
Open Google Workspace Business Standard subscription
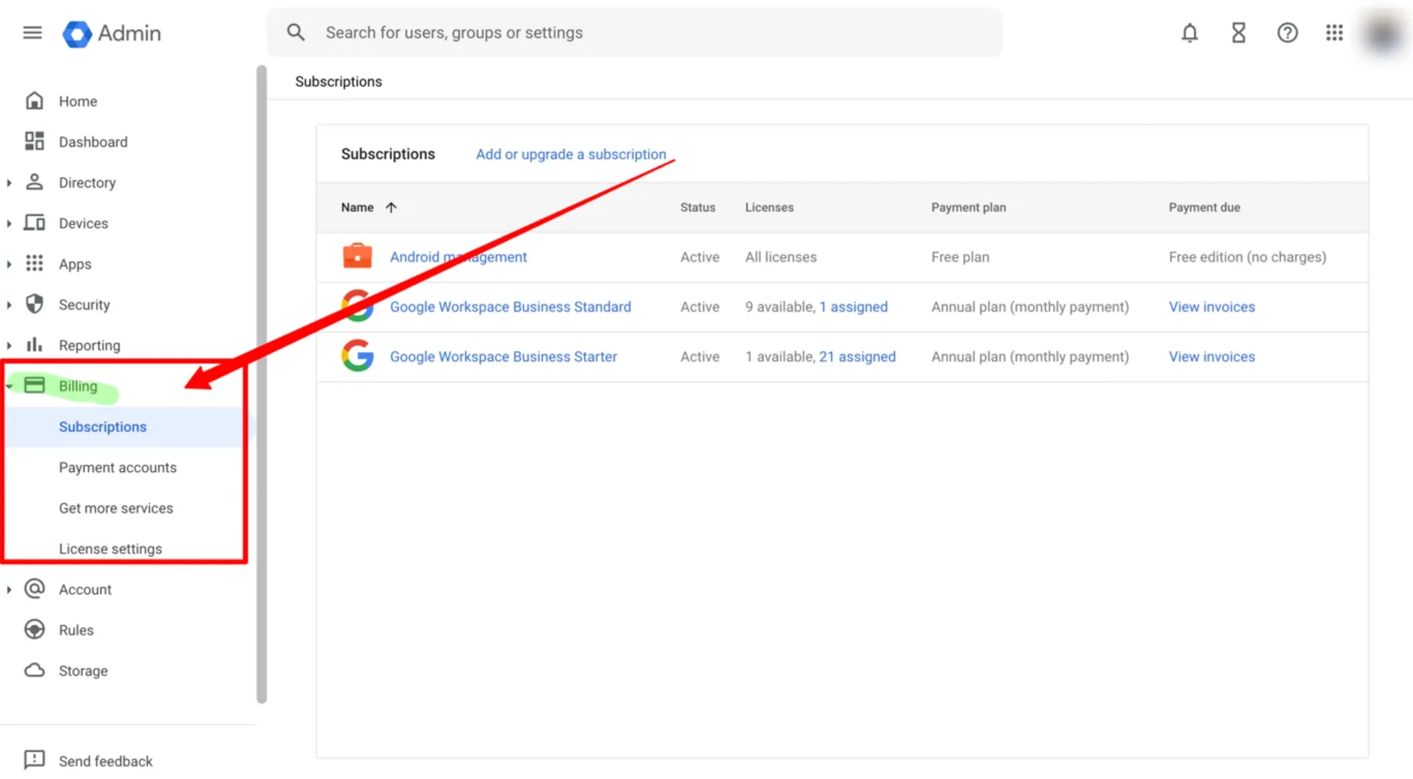tap(510, 306)
